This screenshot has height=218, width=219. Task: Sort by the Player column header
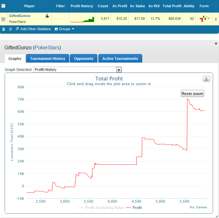pos(29,6)
